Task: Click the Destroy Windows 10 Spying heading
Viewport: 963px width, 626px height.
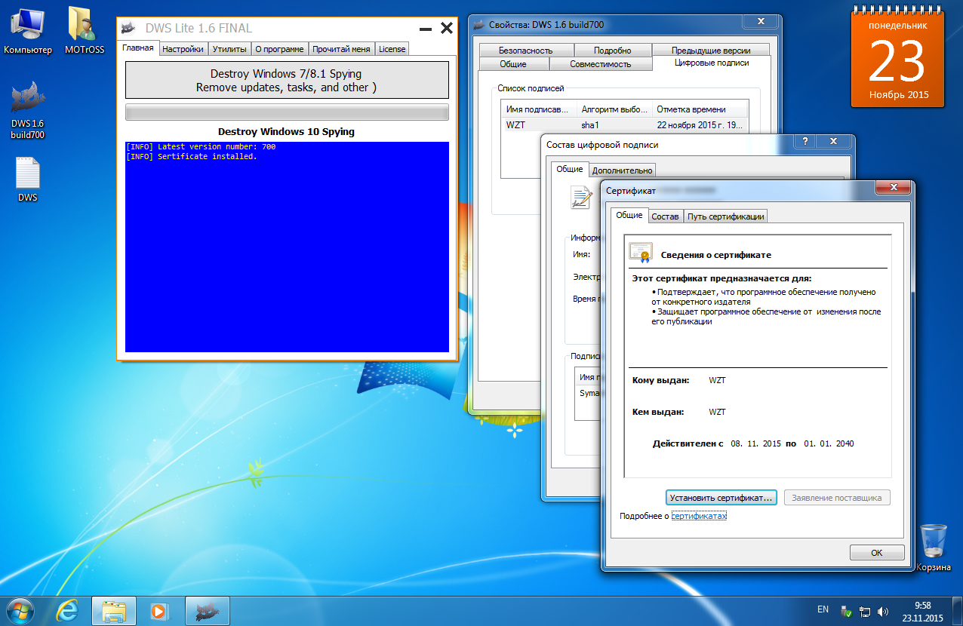Action: click(286, 131)
